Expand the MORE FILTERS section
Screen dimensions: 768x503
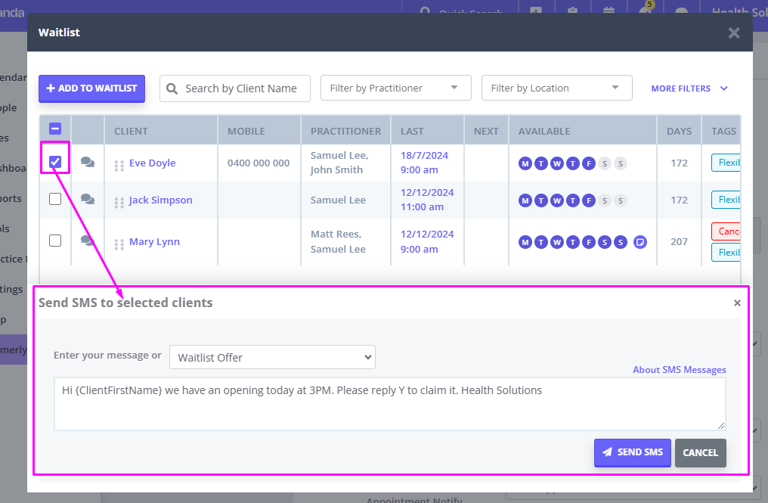tap(689, 88)
